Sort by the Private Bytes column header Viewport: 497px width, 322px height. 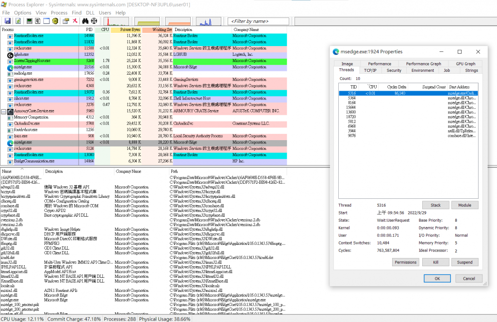[x=126, y=30]
